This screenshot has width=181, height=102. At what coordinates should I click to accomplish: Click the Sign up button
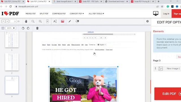coord(176,14)
